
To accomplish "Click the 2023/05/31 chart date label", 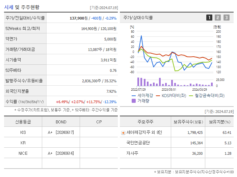I will tap(169, 89).
